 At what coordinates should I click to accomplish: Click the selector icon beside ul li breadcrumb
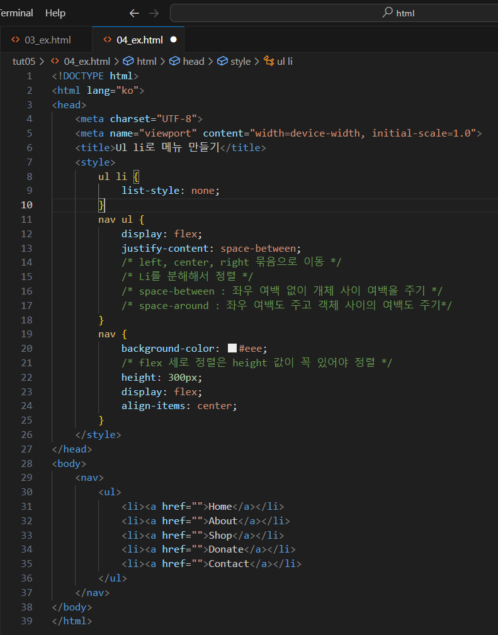pyautogui.click(x=269, y=61)
